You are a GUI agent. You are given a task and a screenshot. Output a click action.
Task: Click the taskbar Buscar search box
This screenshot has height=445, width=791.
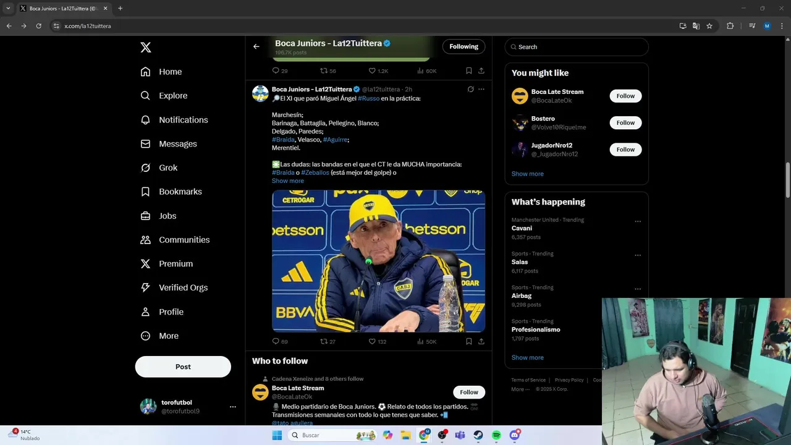coord(332,435)
